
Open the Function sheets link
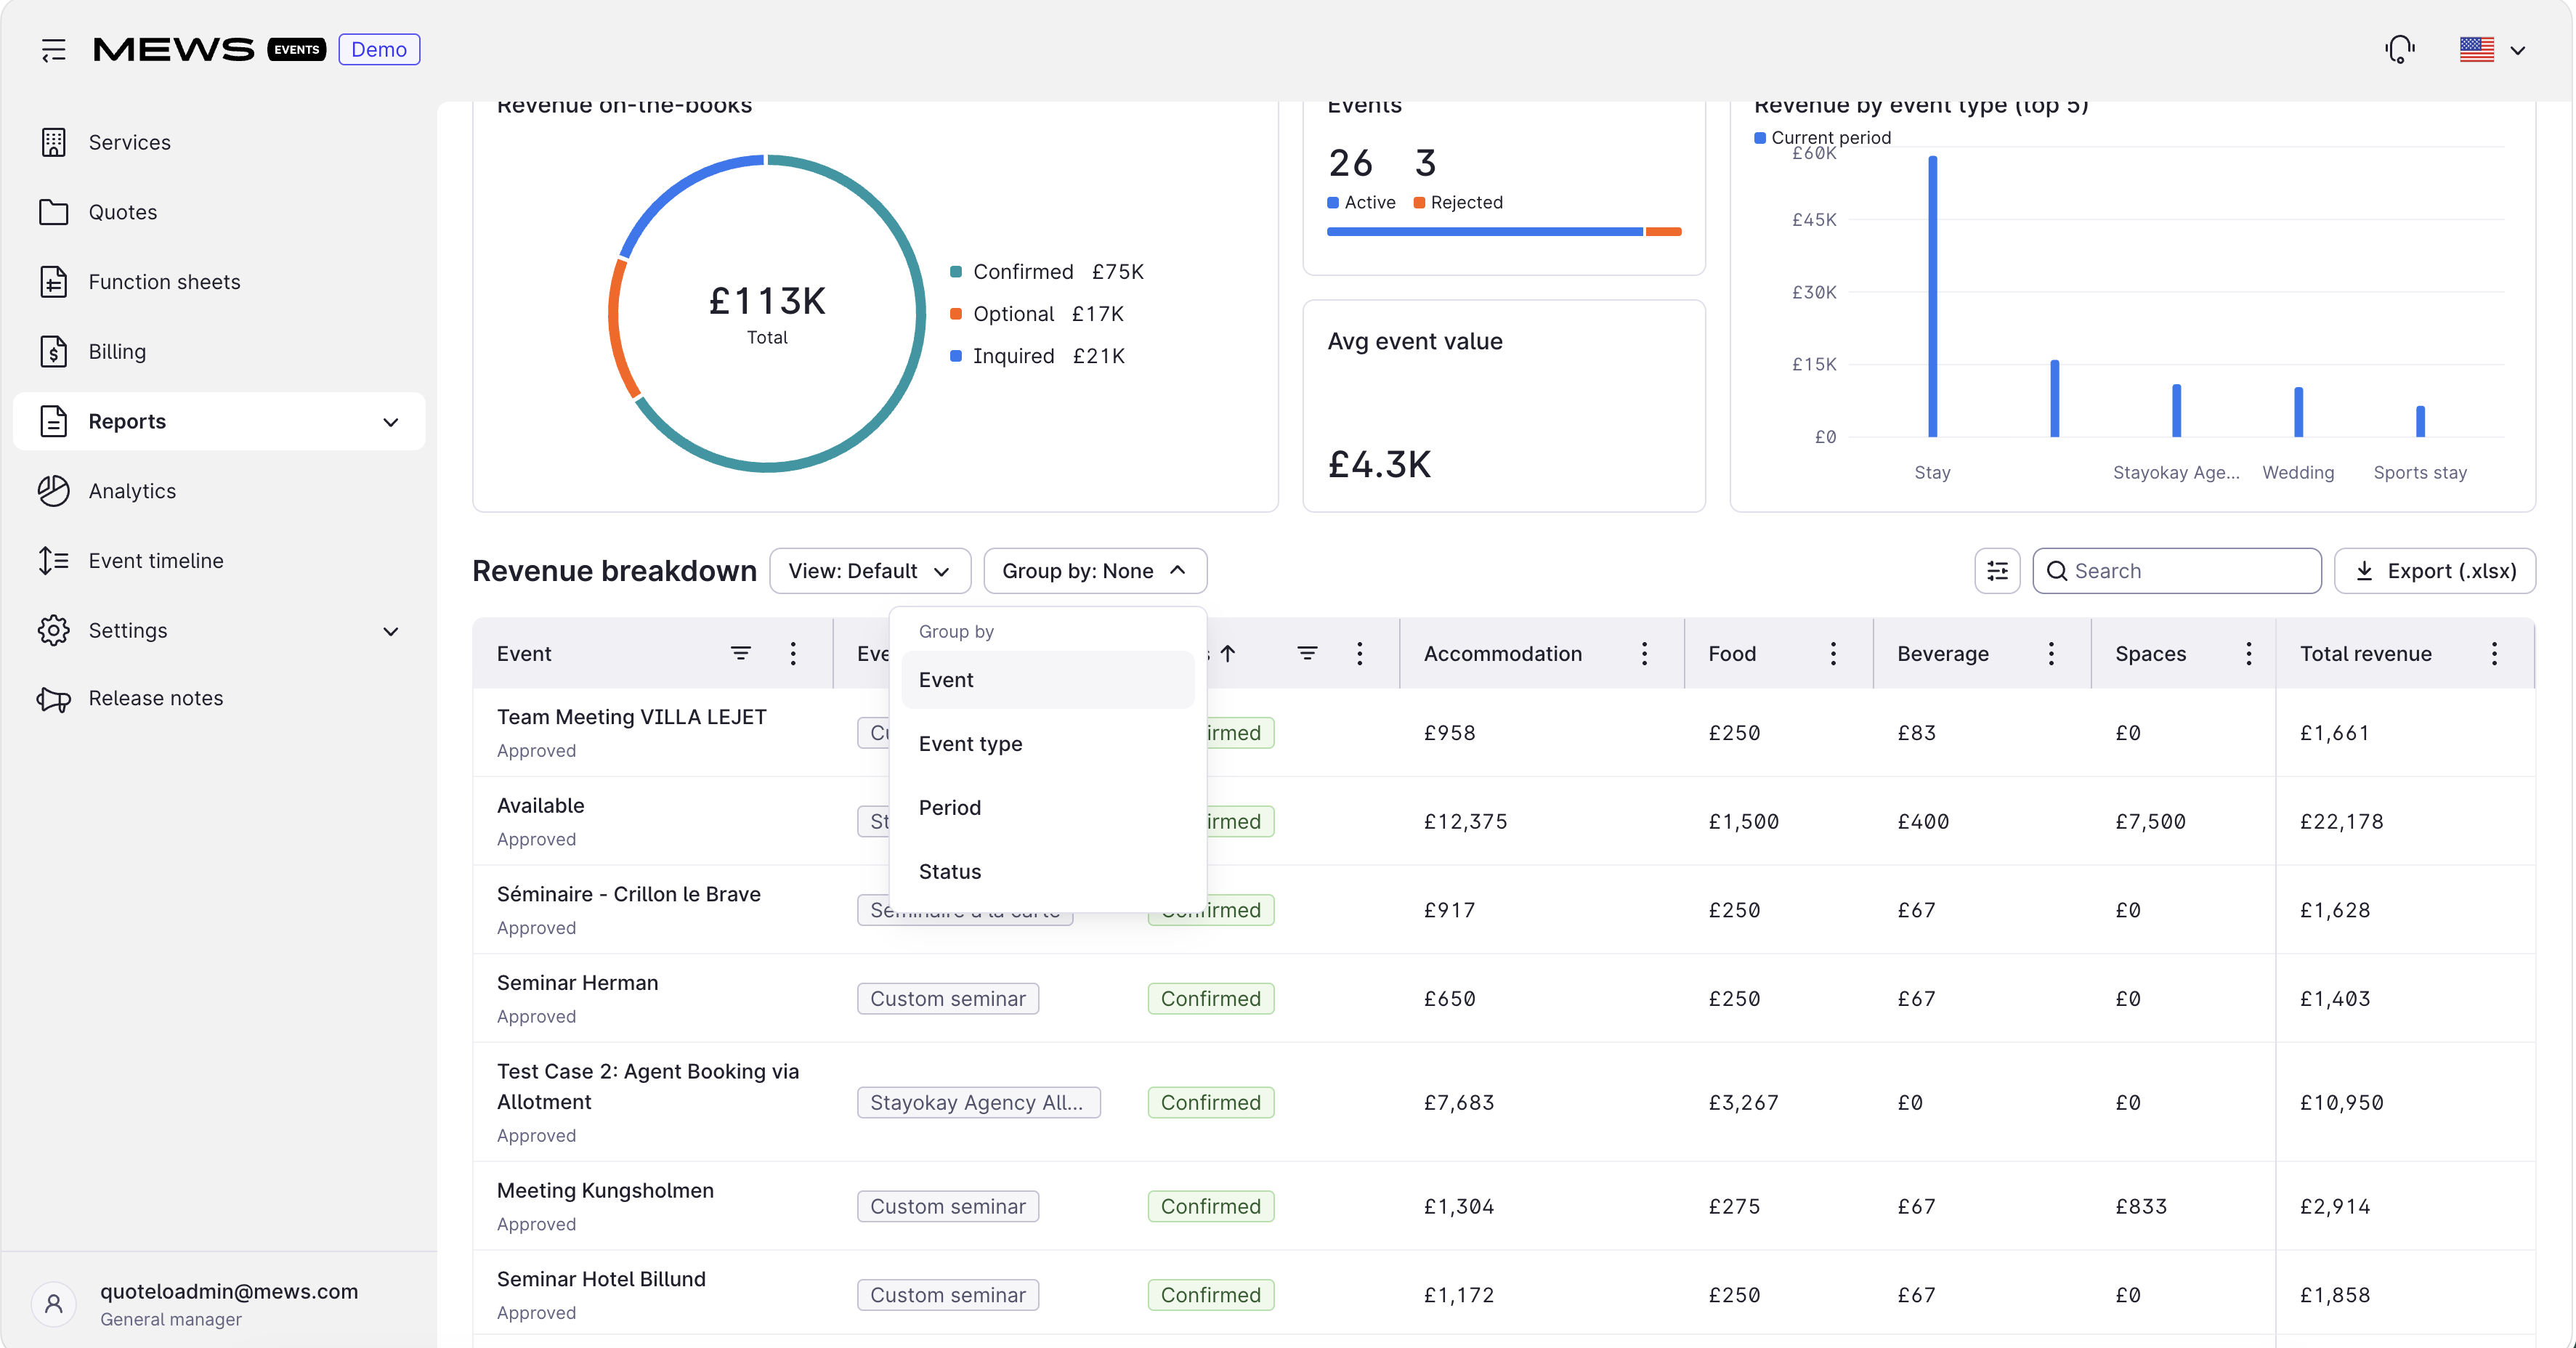pos(164,282)
